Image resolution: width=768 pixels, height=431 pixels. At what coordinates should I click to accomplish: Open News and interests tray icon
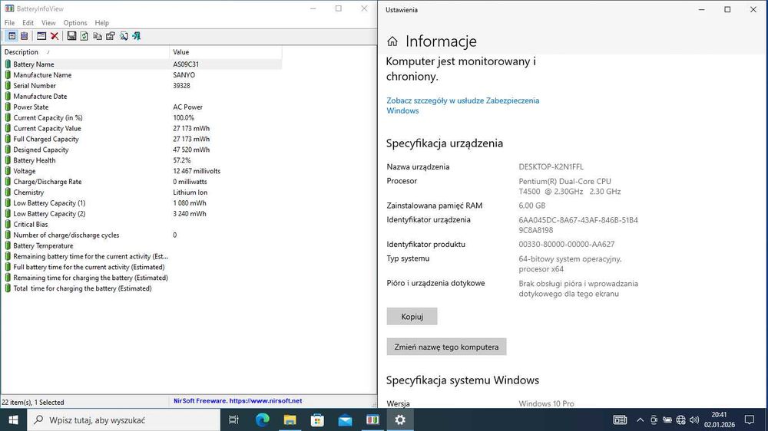click(x=620, y=419)
